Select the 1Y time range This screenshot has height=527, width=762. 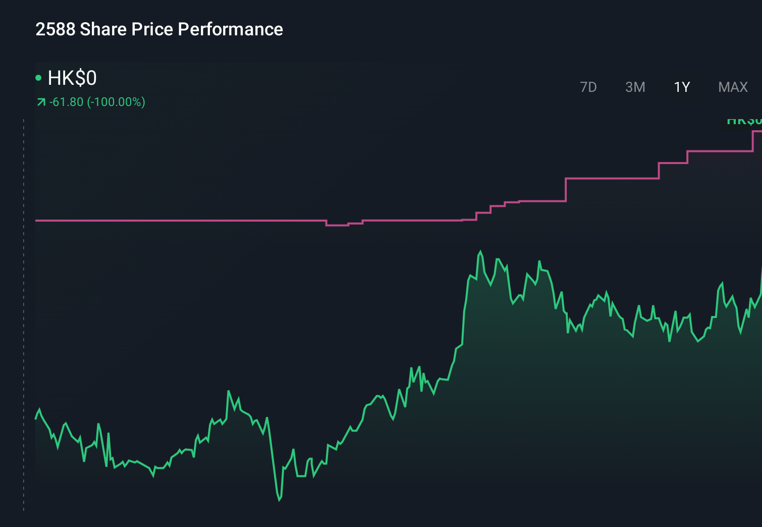[681, 87]
